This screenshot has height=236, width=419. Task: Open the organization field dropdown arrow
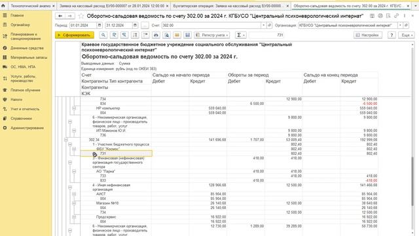[400, 26]
